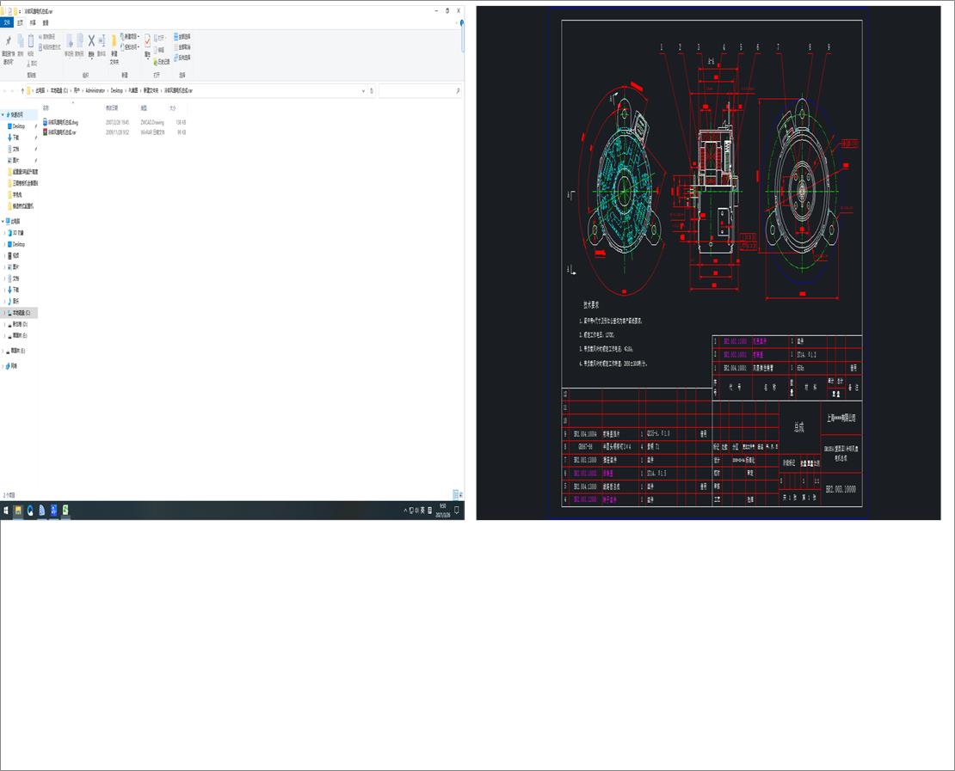
Task: Collapse the This PC tree node
Action: [x=3, y=221]
